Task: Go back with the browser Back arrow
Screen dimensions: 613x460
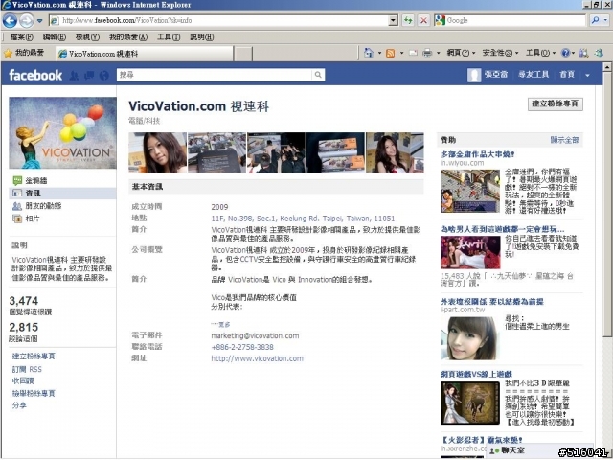Action: [11, 20]
